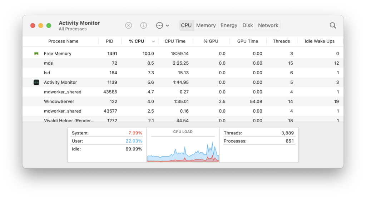Select the Network tab
The width and height of the screenshot is (366, 198).
tap(268, 25)
